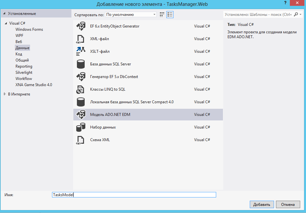Switch to small icons grid view
This screenshot has height=213, width=306.
[x=162, y=15]
